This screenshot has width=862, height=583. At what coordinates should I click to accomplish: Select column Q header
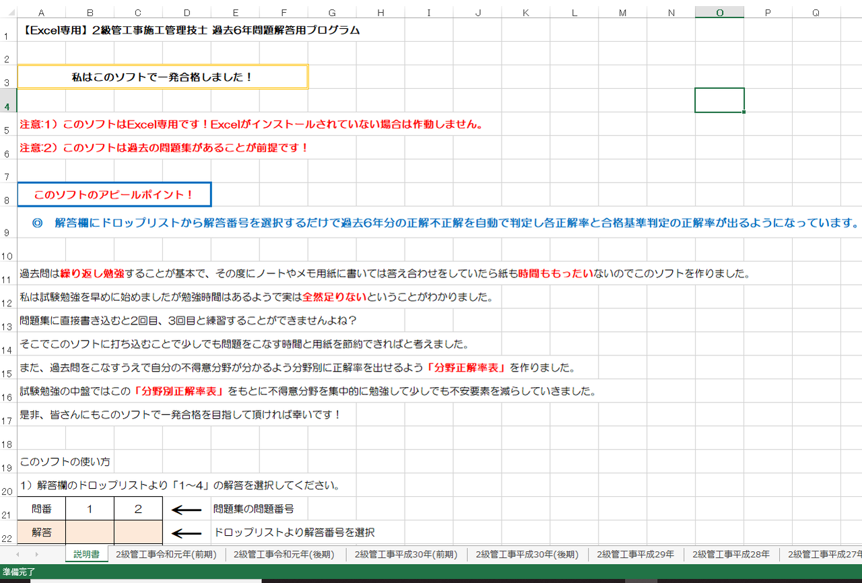click(x=816, y=11)
